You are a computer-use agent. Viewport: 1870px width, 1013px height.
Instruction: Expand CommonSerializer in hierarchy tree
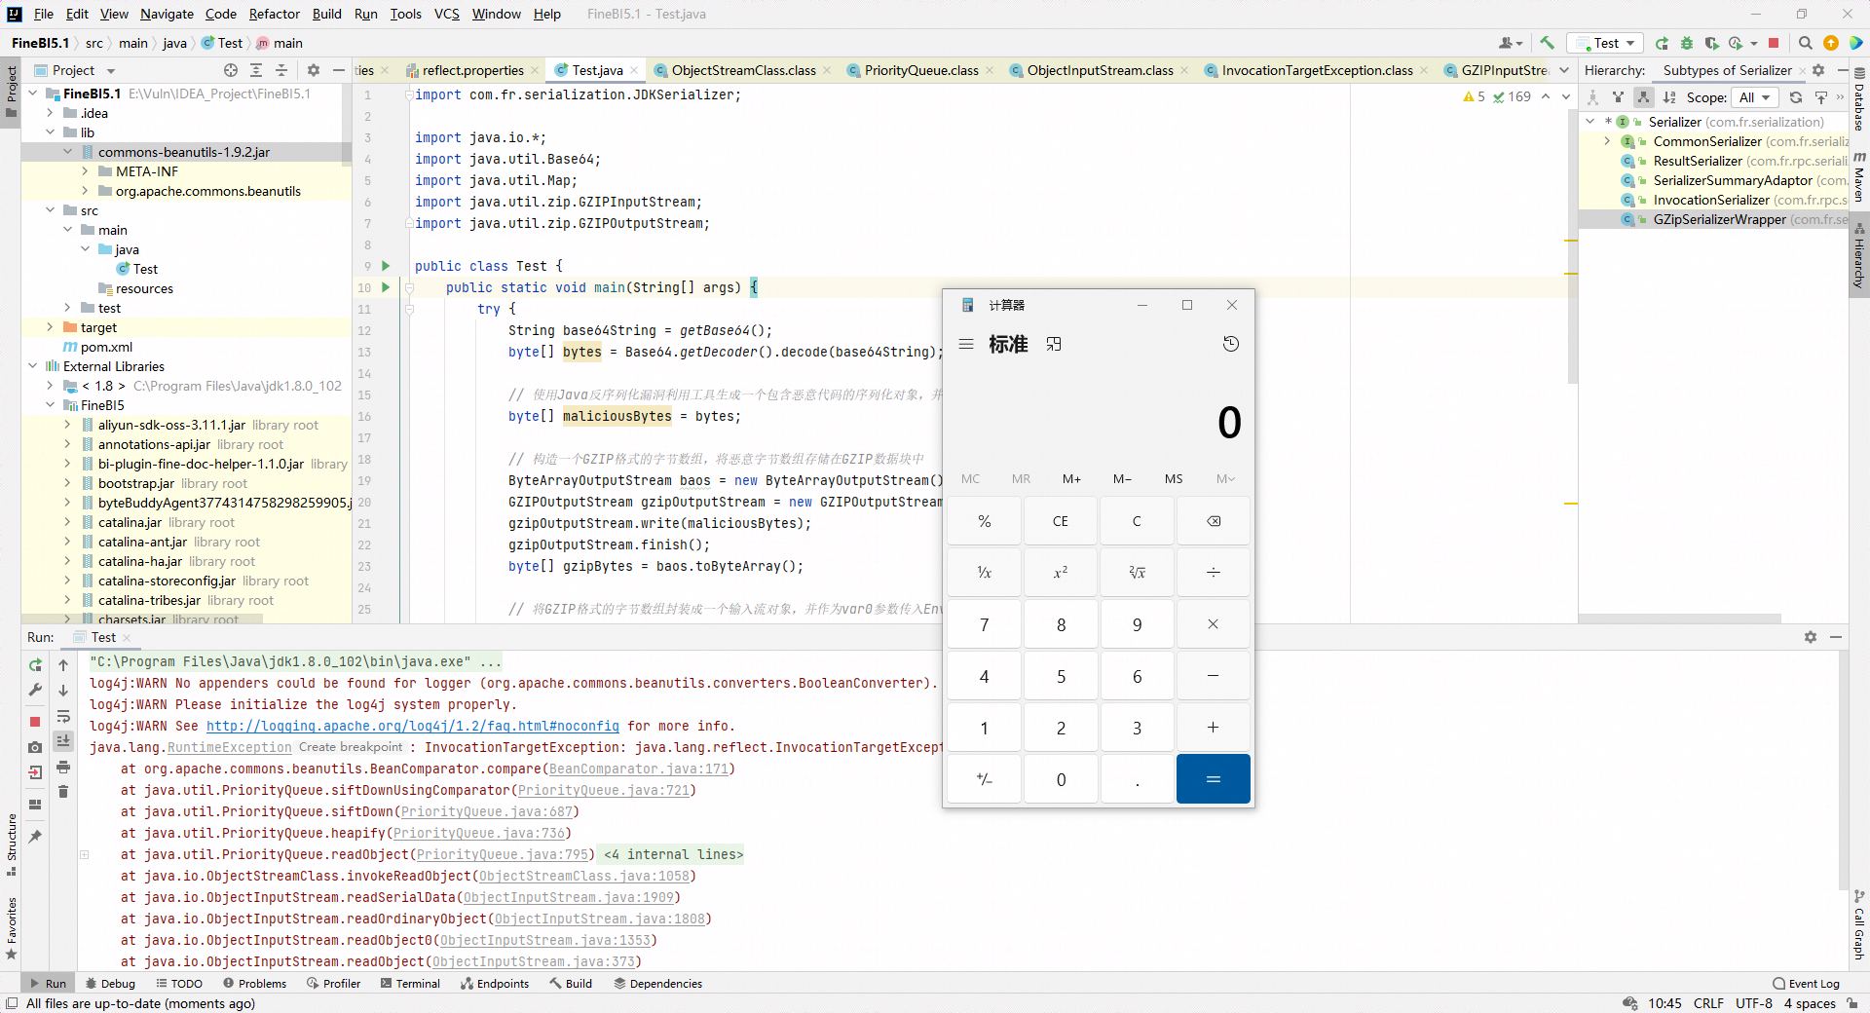point(1607,141)
